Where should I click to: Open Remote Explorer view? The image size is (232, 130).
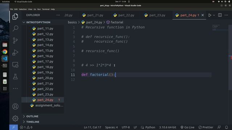tap(15, 65)
